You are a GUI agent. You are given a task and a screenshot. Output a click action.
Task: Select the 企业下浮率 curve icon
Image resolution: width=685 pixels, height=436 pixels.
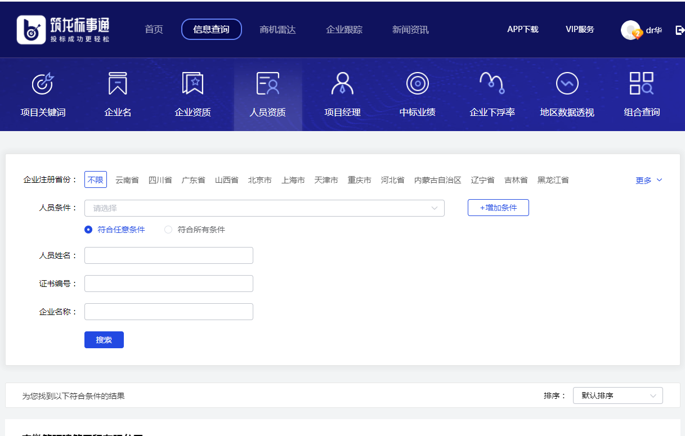pyautogui.click(x=492, y=84)
